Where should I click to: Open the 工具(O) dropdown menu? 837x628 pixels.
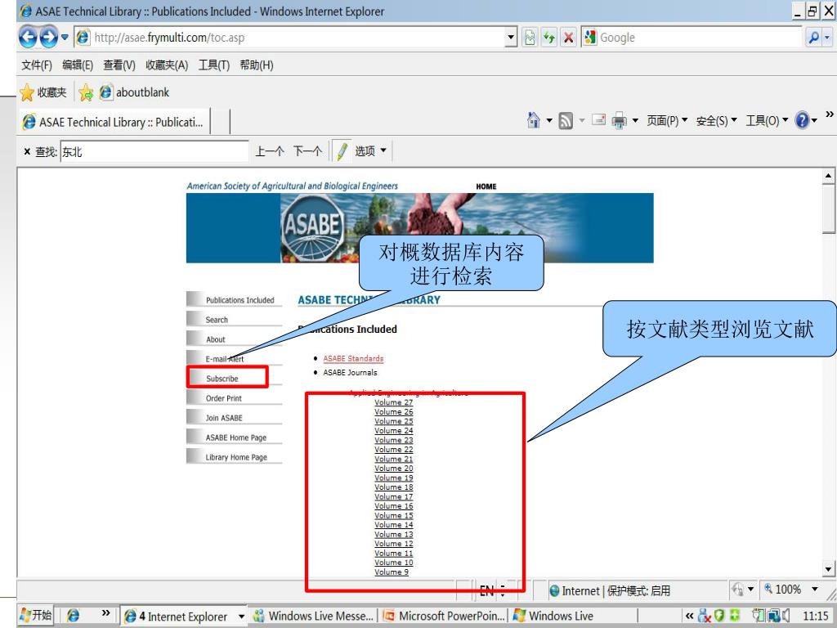(x=767, y=121)
